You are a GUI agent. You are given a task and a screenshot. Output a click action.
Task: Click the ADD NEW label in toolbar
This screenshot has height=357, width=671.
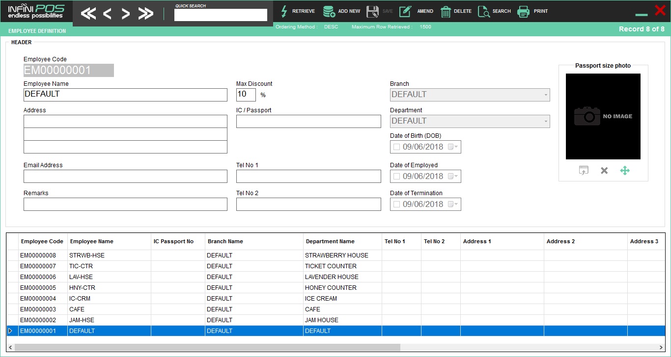pos(349,11)
